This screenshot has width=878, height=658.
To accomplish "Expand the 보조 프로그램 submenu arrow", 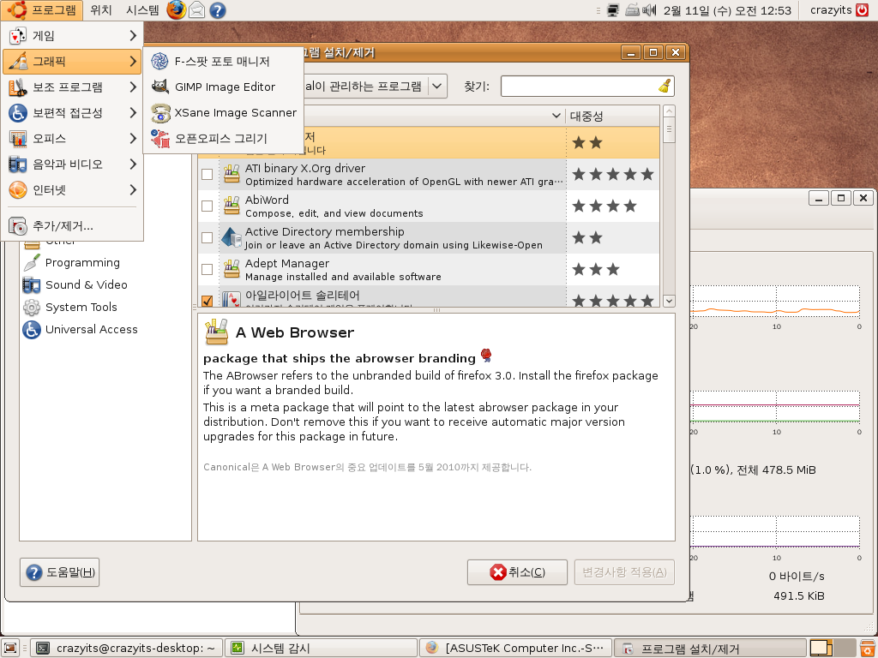I will [133, 87].
